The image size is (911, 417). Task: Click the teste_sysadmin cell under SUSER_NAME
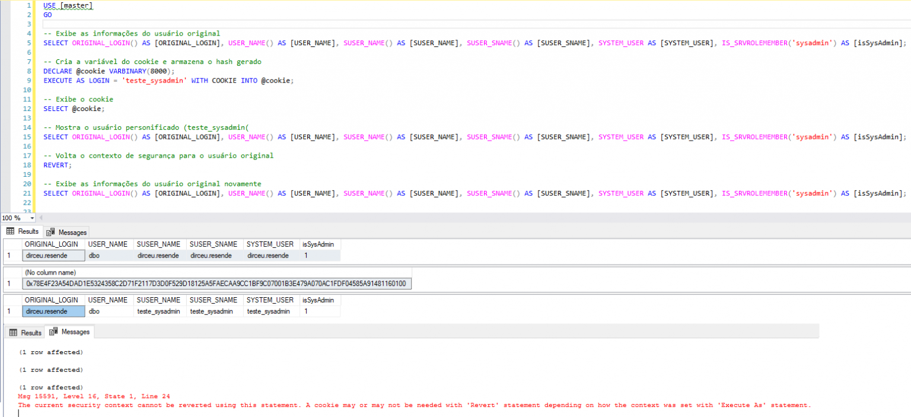tap(158, 311)
